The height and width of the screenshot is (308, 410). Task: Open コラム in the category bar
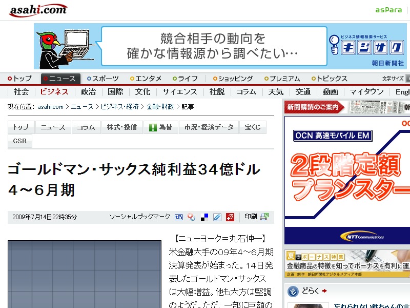point(247,92)
